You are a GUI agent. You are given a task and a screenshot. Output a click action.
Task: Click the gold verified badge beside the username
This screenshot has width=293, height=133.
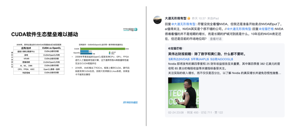tap(189, 18)
